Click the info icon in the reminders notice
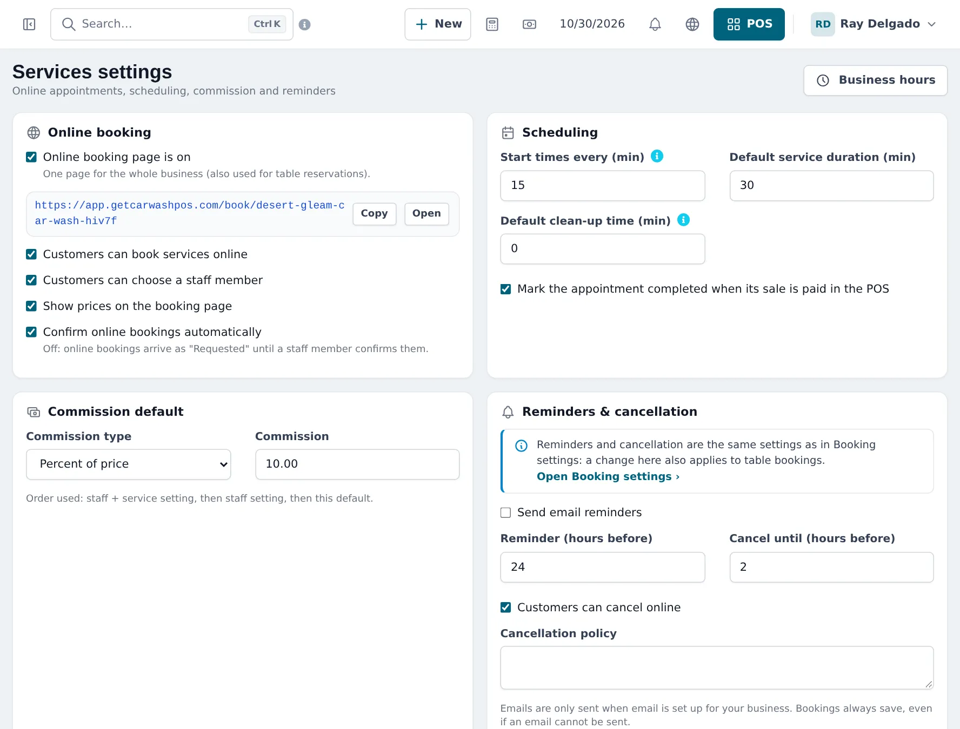Viewport: 960px width, 729px height. click(x=521, y=446)
